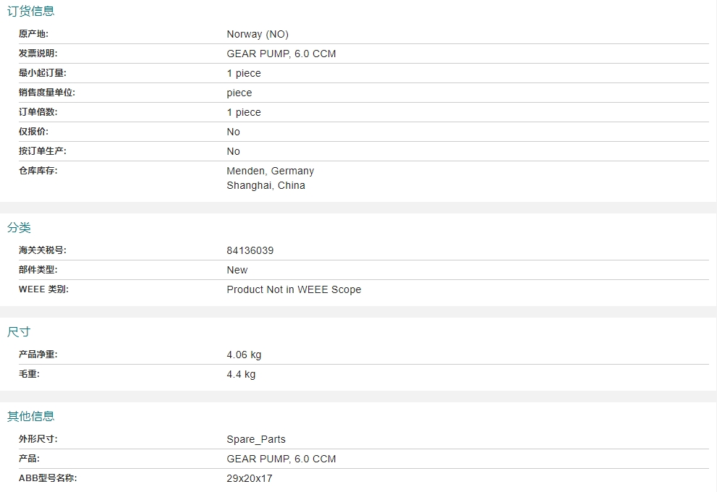Click the 仅报价 No value
Image resolution: width=717 pixels, height=492 pixels.
pyautogui.click(x=233, y=132)
